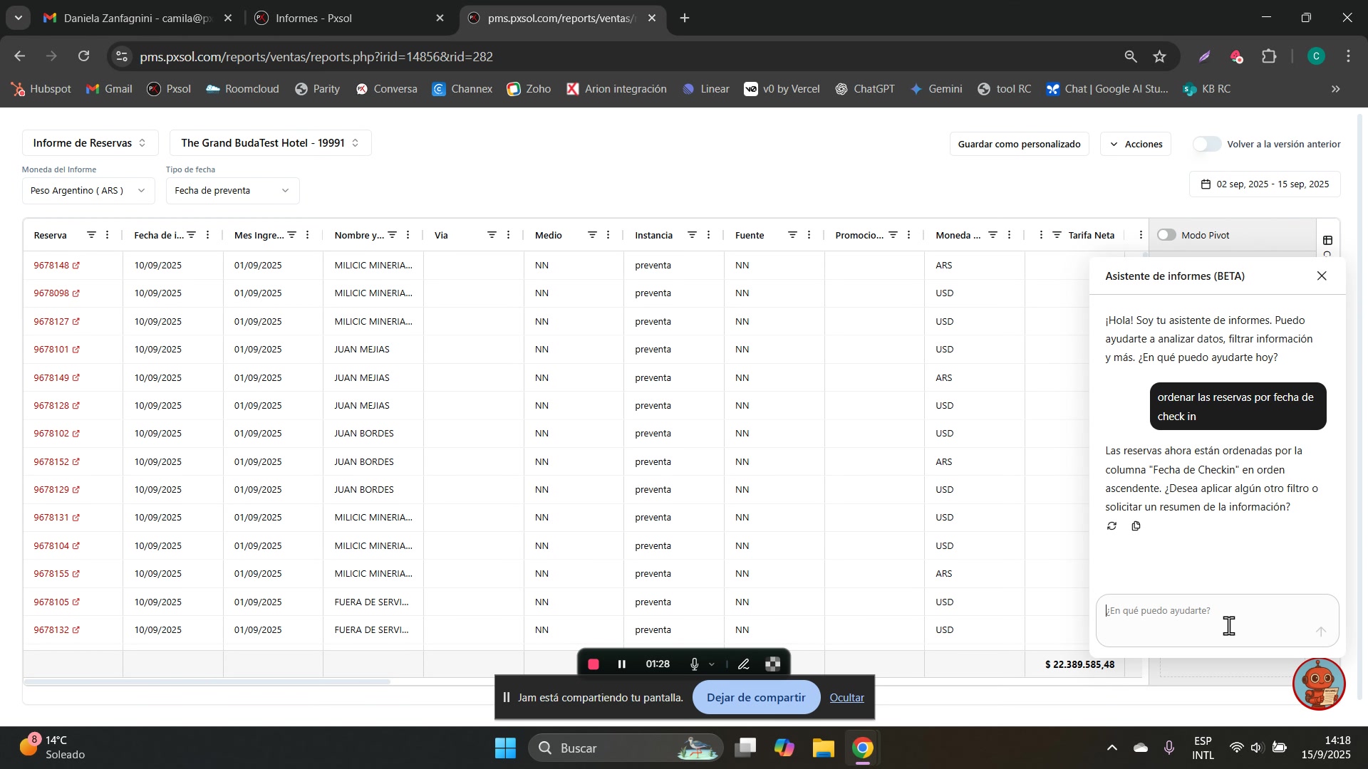Open Medio column three-dot menu
The height and width of the screenshot is (769, 1368).
(608, 235)
